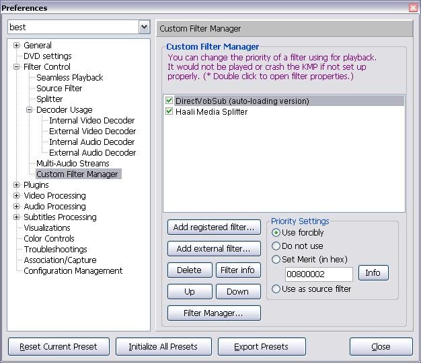Open the Filter Manager dialog
This screenshot has height=363, width=421.
(214, 313)
